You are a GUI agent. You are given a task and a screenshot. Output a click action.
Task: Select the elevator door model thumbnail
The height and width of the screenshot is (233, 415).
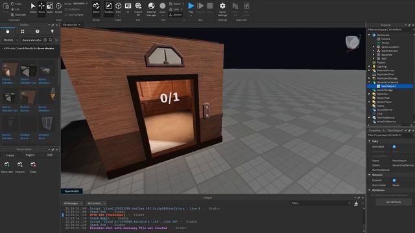[x=47, y=124]
